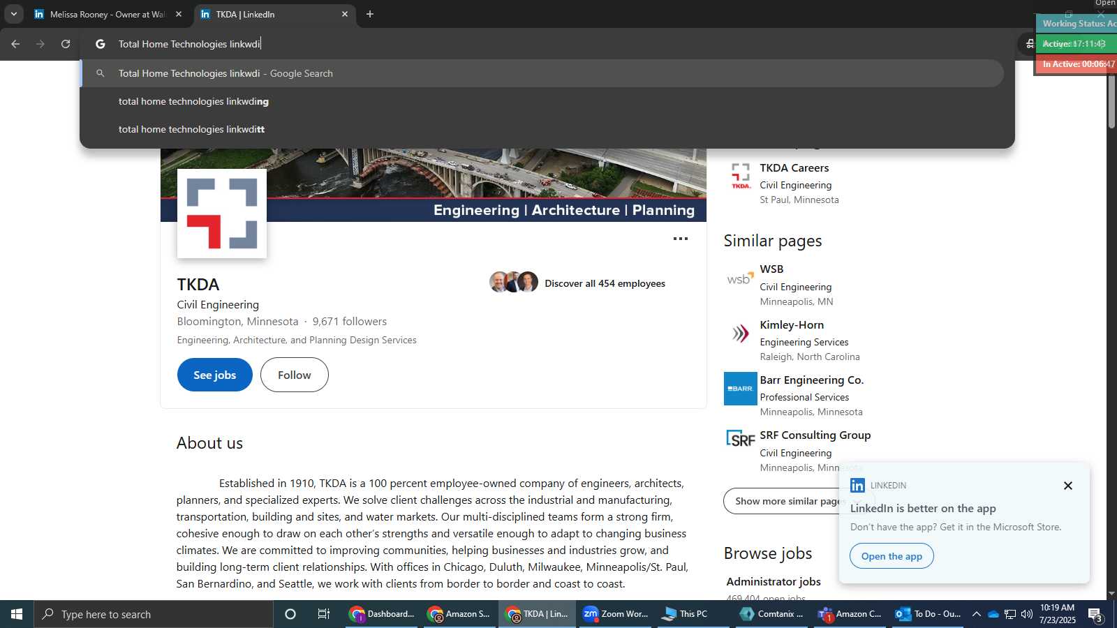Image resolution: width=1117 pixels, height=628 pixels.
Task: Open the notification center icon
Action: coord(1095,615)
